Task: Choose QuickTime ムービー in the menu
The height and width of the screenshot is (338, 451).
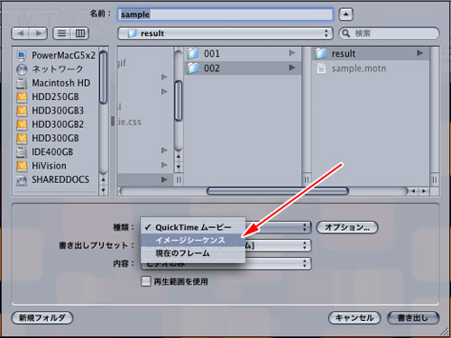Action: (193, 227)
